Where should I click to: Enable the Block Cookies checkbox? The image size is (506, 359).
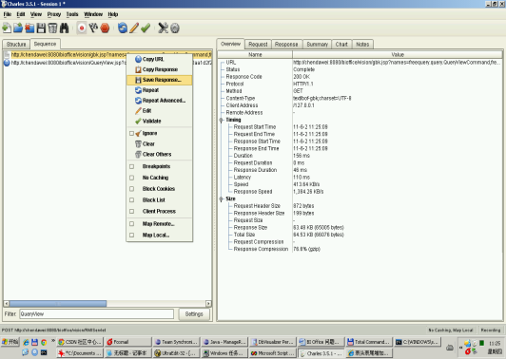[131, 189]
